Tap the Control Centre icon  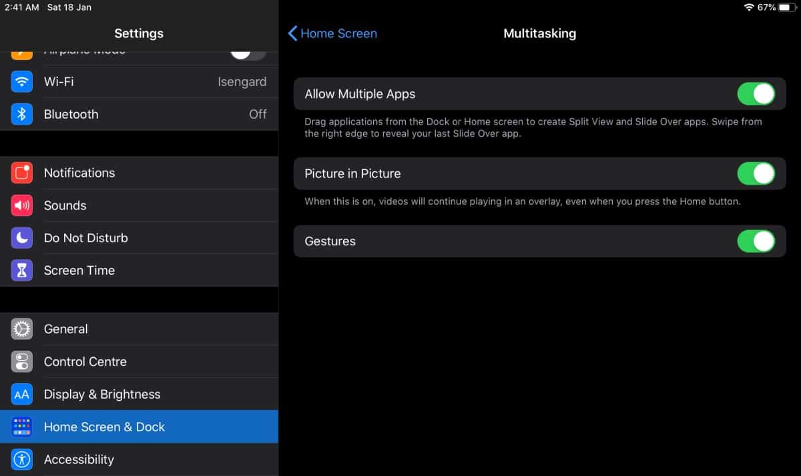click(22, 362)
